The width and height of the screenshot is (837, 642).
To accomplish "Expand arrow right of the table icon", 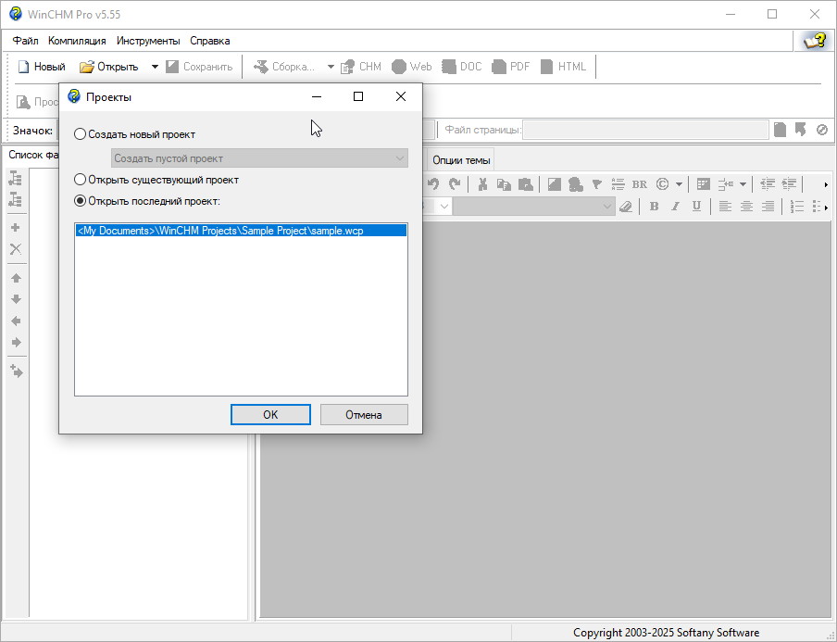I will pyautogui.click(x=743, y=184).
